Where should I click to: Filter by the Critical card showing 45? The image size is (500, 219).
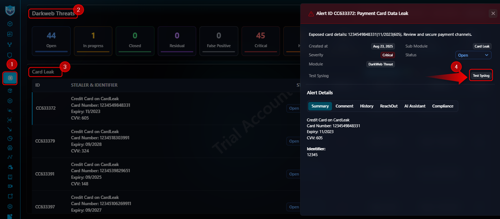click(x=261, y=41)
